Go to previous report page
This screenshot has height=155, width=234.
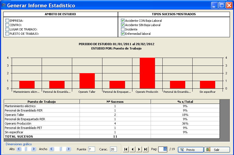(x=132, y=149)
